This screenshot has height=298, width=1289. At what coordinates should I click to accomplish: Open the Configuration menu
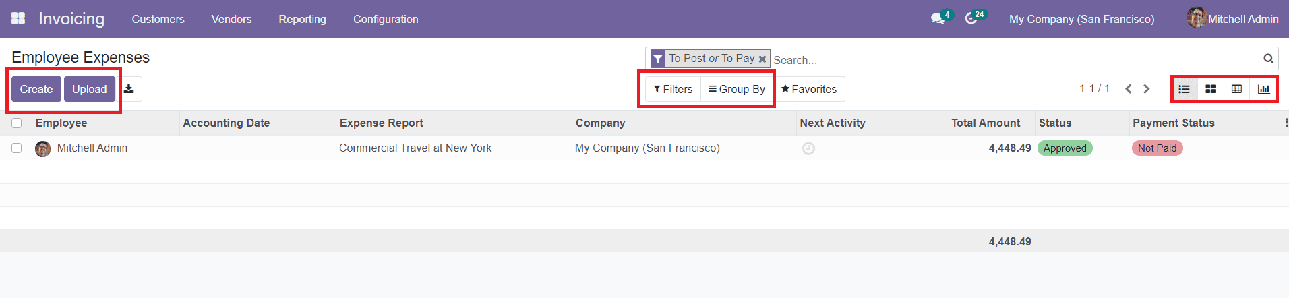pos(386,19)
